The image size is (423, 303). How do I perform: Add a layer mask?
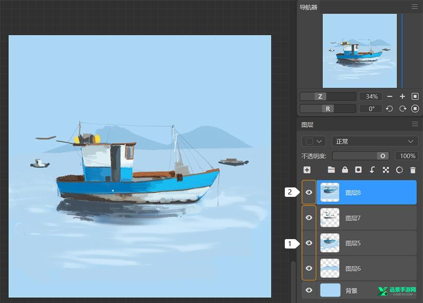pos(358,170)
